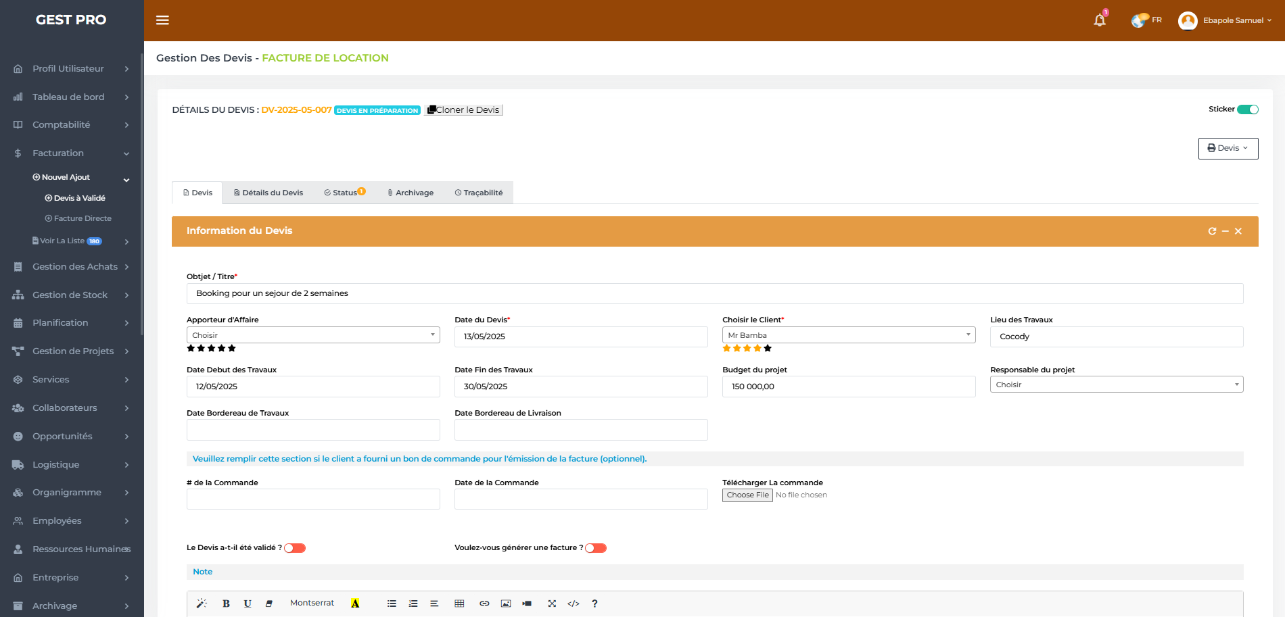The image size is (1285, 617).
Task: Open the editor help question mark
Action: [x=594, y=603]
